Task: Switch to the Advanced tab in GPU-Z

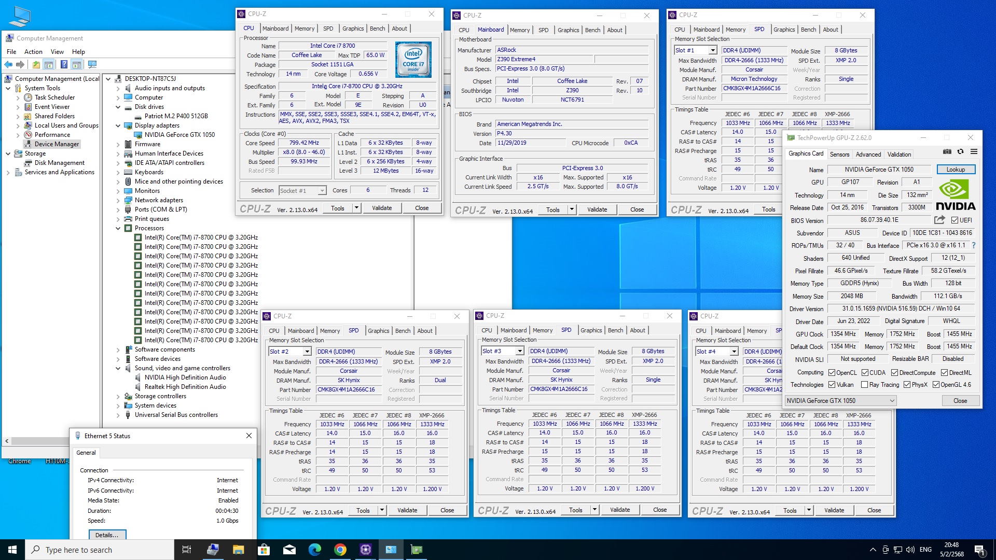Action: tap(868, 155)
